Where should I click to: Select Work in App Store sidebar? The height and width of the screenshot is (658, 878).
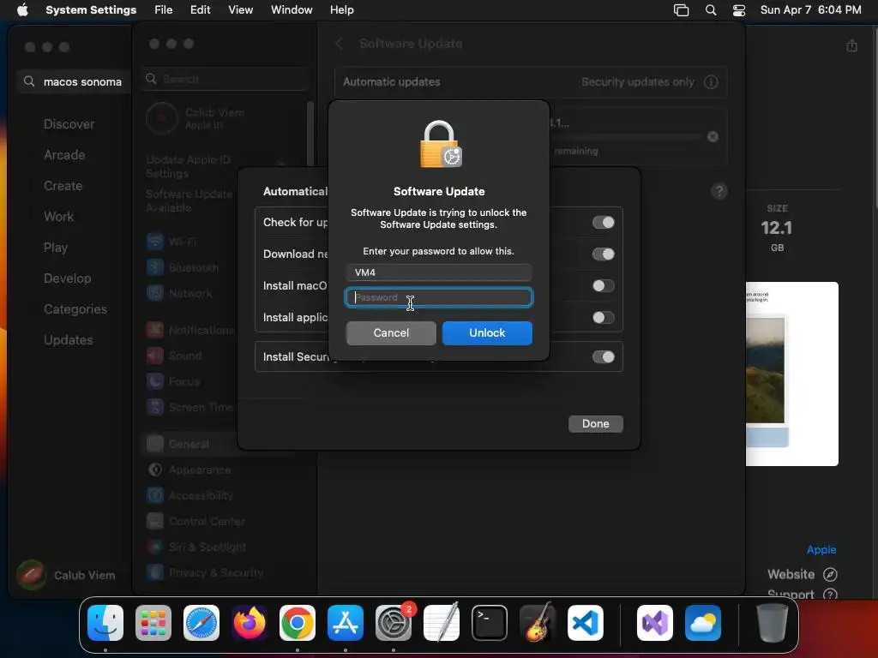(59, 217)
